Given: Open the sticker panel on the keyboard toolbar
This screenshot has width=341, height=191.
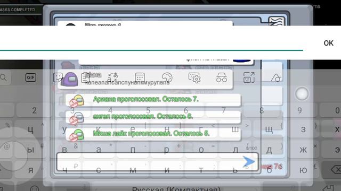Looking at the screenshot, I should click(58, 77).
